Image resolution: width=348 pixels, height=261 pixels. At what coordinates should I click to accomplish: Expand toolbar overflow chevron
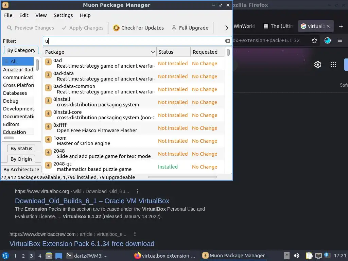[x=226, y=28]
